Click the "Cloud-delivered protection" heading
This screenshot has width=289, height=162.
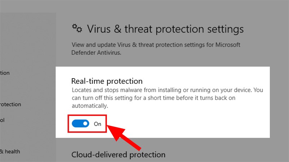coord(118,155)
